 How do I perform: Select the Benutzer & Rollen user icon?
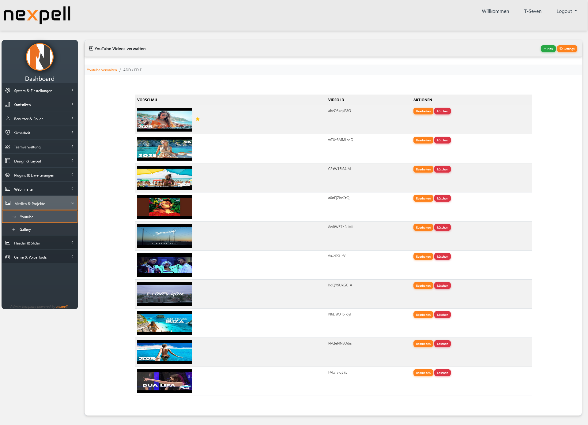tap(7, 118)
